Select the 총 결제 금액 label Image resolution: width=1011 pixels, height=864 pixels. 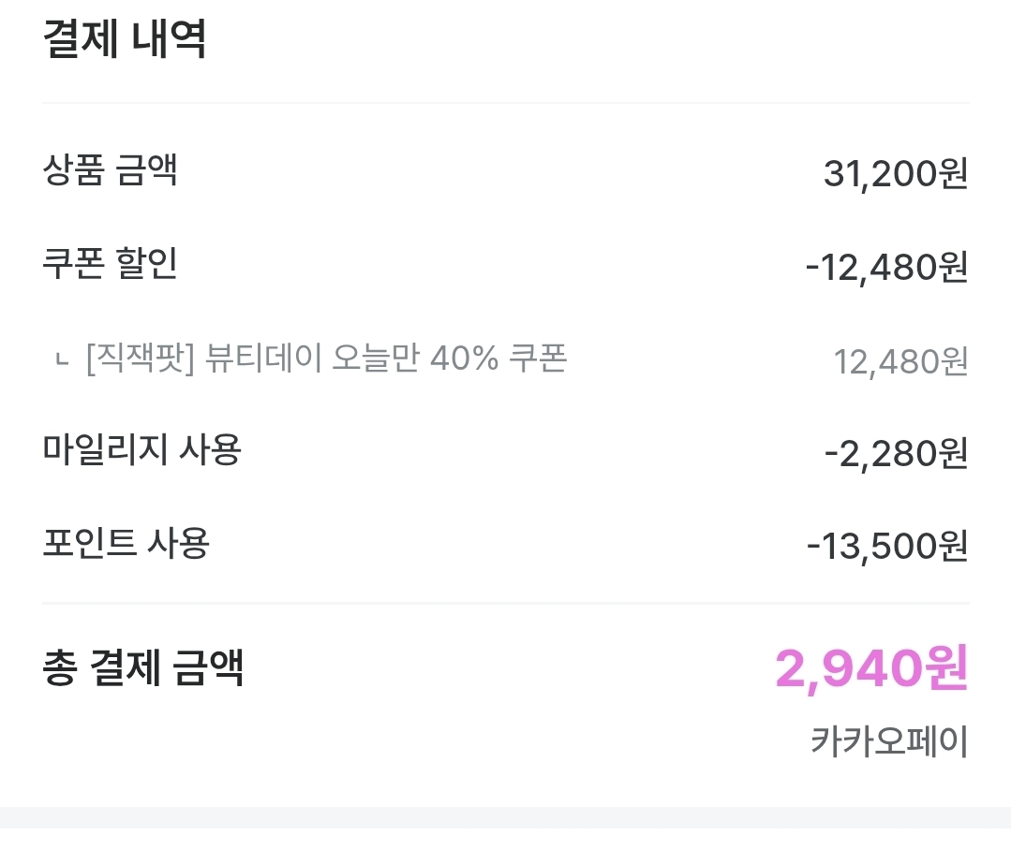143,668
